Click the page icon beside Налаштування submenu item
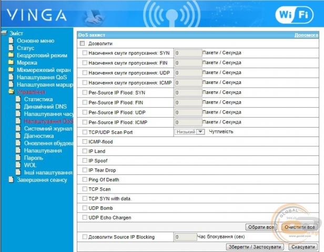324x252 pixels. pos(18,150)
